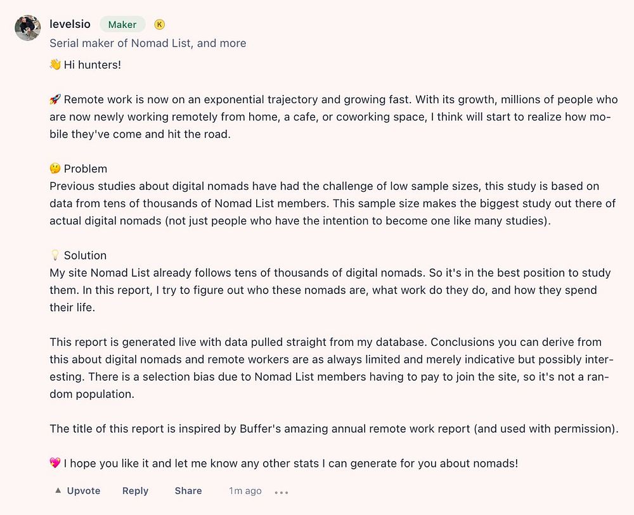This screenshot has height=515, width=634.
Task: Click the sentence mentioning Buffer's remote work report
Action: click(333, 428)
